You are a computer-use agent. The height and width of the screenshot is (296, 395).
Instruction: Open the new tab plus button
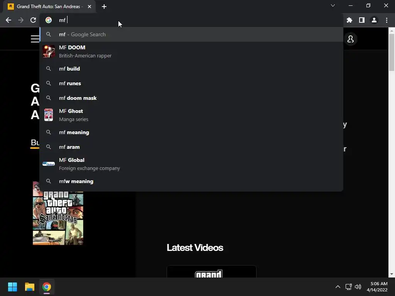coord(104,7)
